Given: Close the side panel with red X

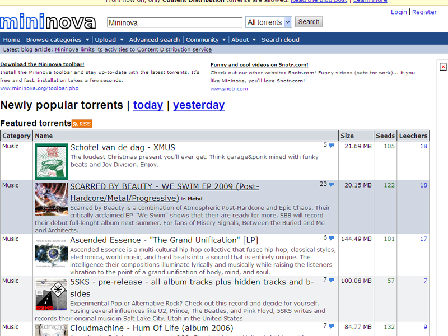Looking at the screenshot, I should pyautogui.click(x=443, y=67).
